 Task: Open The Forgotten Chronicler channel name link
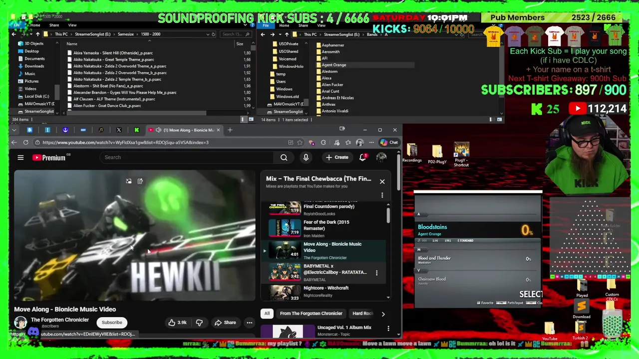[60, 320]
